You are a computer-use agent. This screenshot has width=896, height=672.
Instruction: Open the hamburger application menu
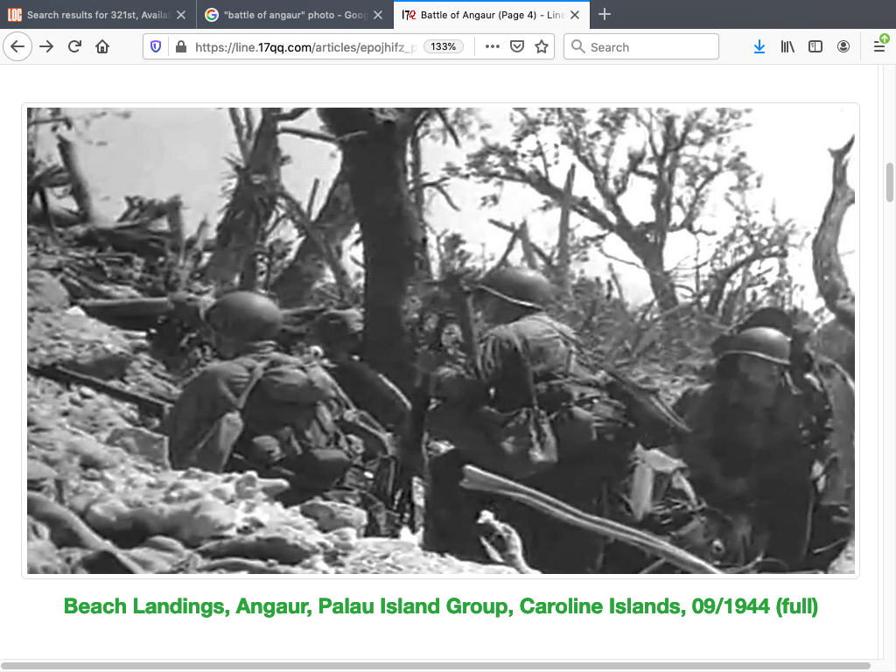[x=879, y=47]
